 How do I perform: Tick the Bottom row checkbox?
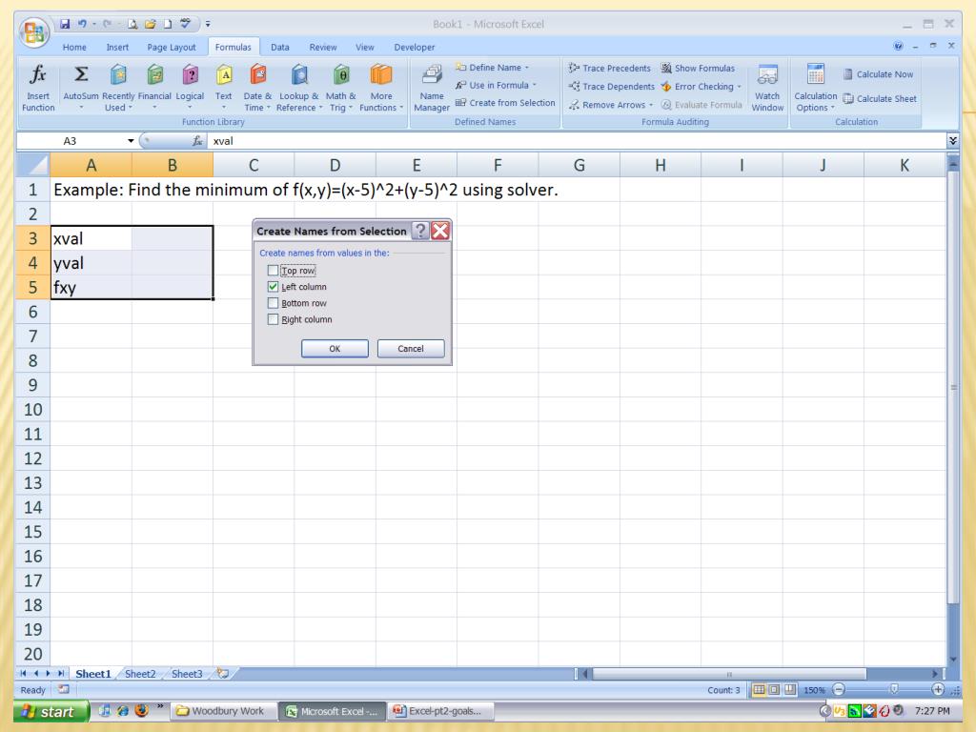(274, 303)
